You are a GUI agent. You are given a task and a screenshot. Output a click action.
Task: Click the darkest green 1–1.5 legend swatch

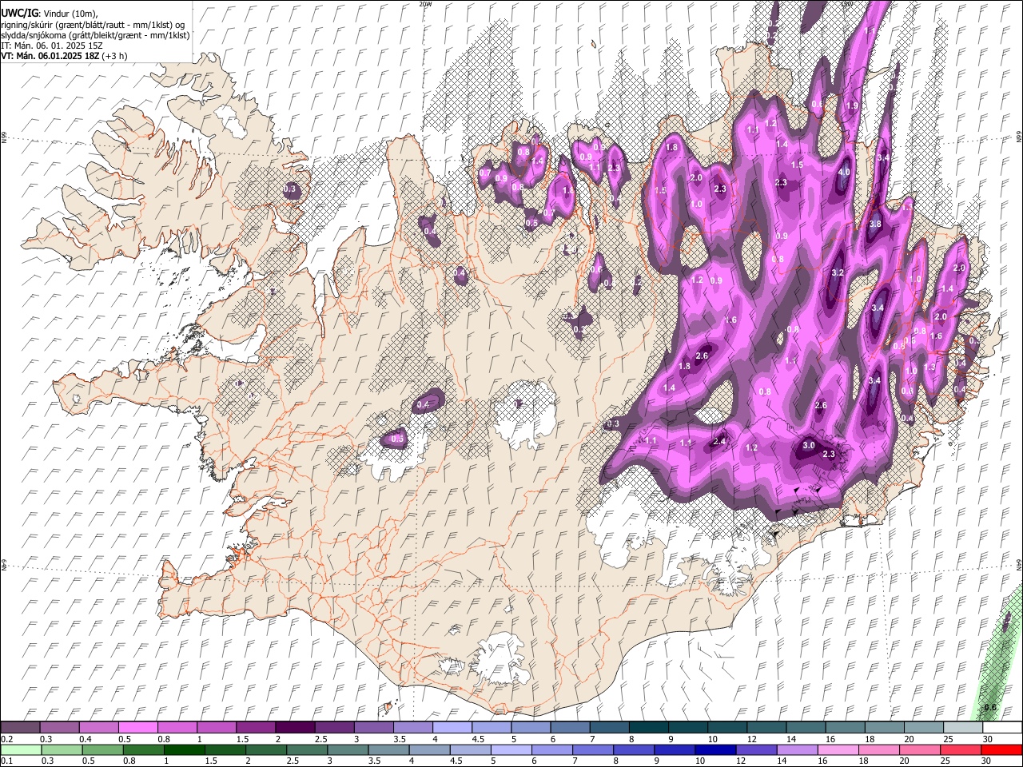pos(184,750)
